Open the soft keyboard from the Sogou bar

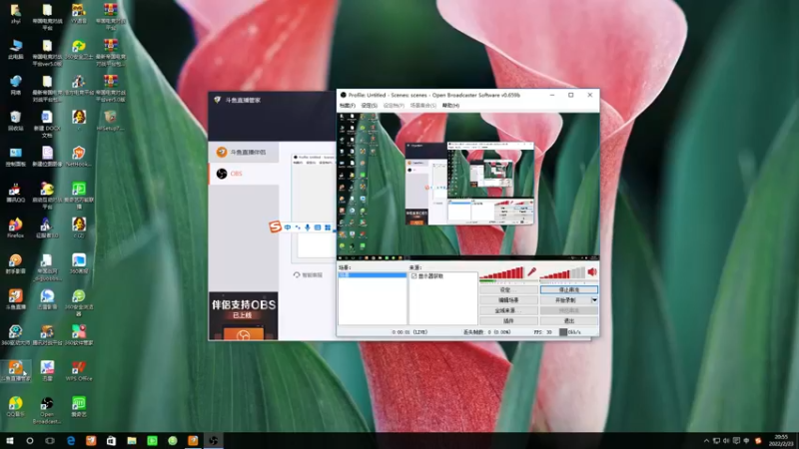pos(318,227)
